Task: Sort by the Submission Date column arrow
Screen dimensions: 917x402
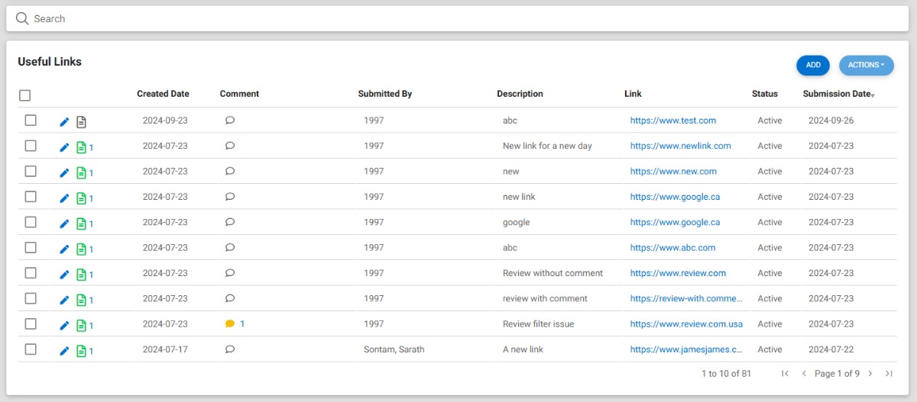Action: tap(873, 95)
